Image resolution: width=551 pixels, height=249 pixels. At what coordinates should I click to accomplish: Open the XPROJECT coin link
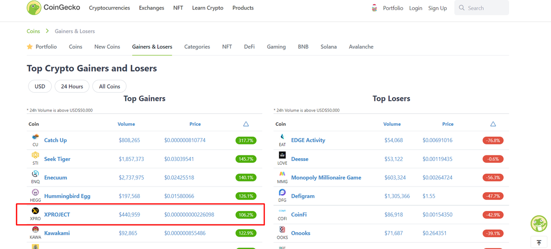(57, 215)
